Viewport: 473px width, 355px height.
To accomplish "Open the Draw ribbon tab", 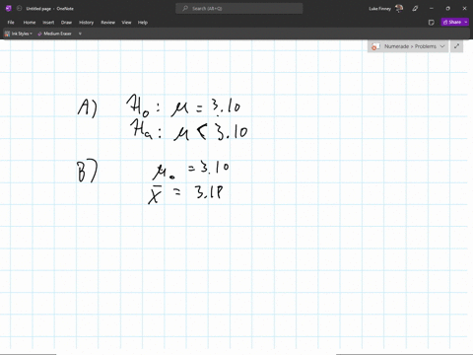I will point(66,23).
